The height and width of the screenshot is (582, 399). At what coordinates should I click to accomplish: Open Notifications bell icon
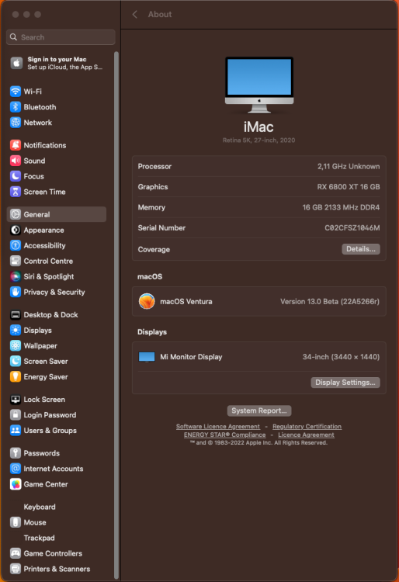[16, 145]
